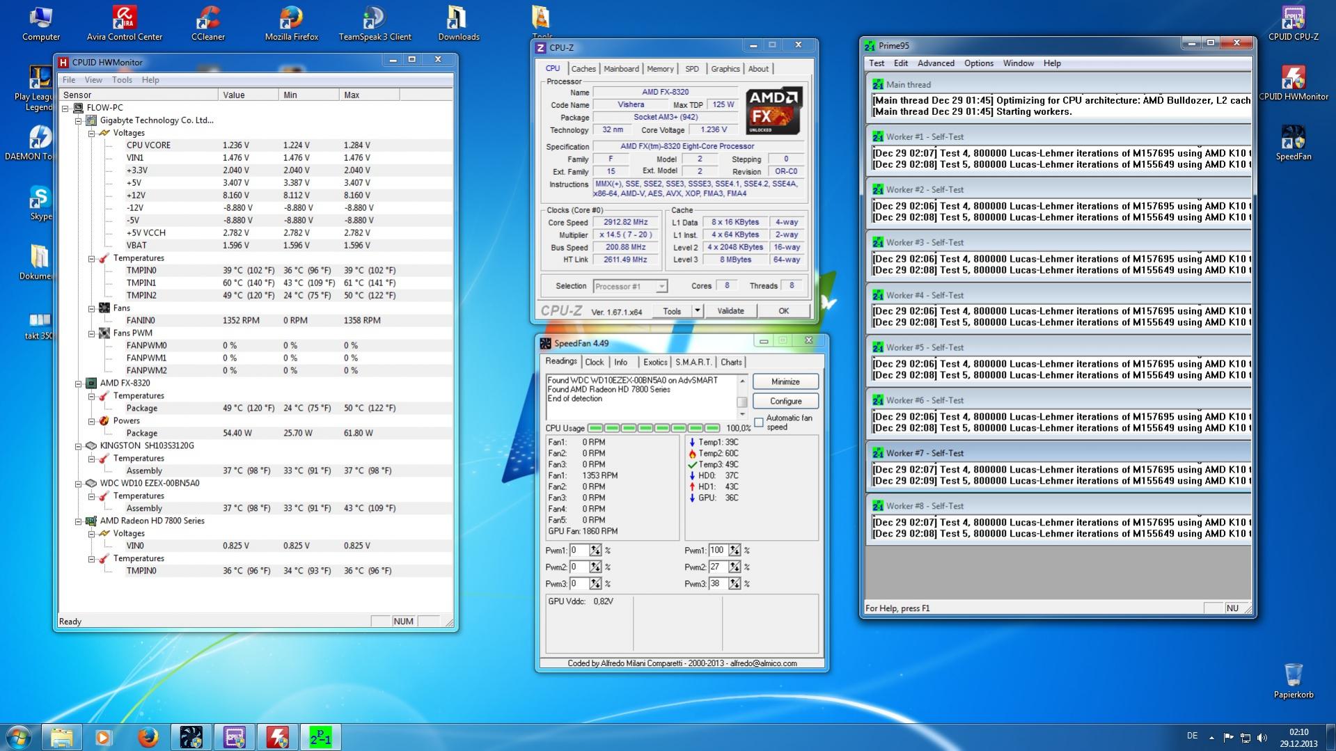Collapse the AMD FX-8320 tree node

pos(79,384)
